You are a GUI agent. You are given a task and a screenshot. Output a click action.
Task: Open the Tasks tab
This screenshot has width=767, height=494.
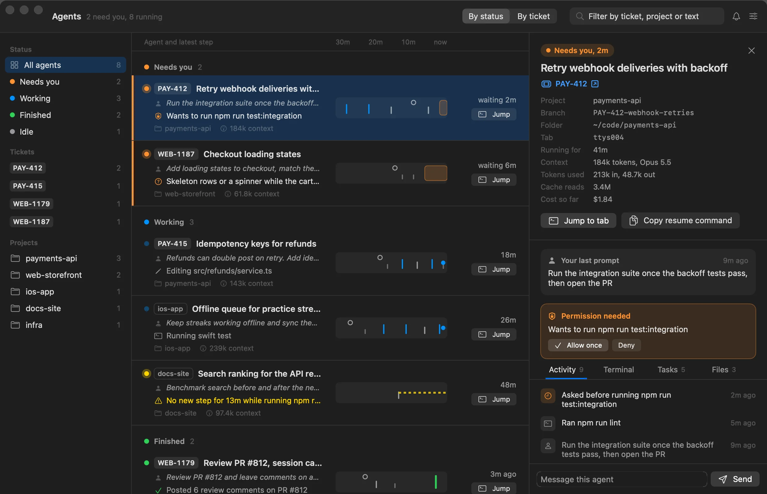[671, 370]
